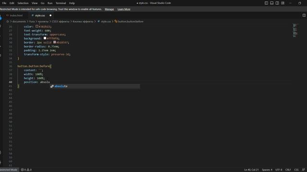The image size is (307, 172).
Task: Open the Help menu
Action: pos(72,3)
